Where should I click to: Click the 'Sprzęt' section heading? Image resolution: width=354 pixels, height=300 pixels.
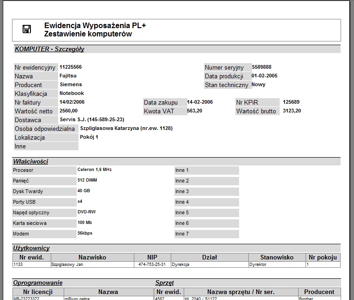pyautogui.click(x=165, y=282)
